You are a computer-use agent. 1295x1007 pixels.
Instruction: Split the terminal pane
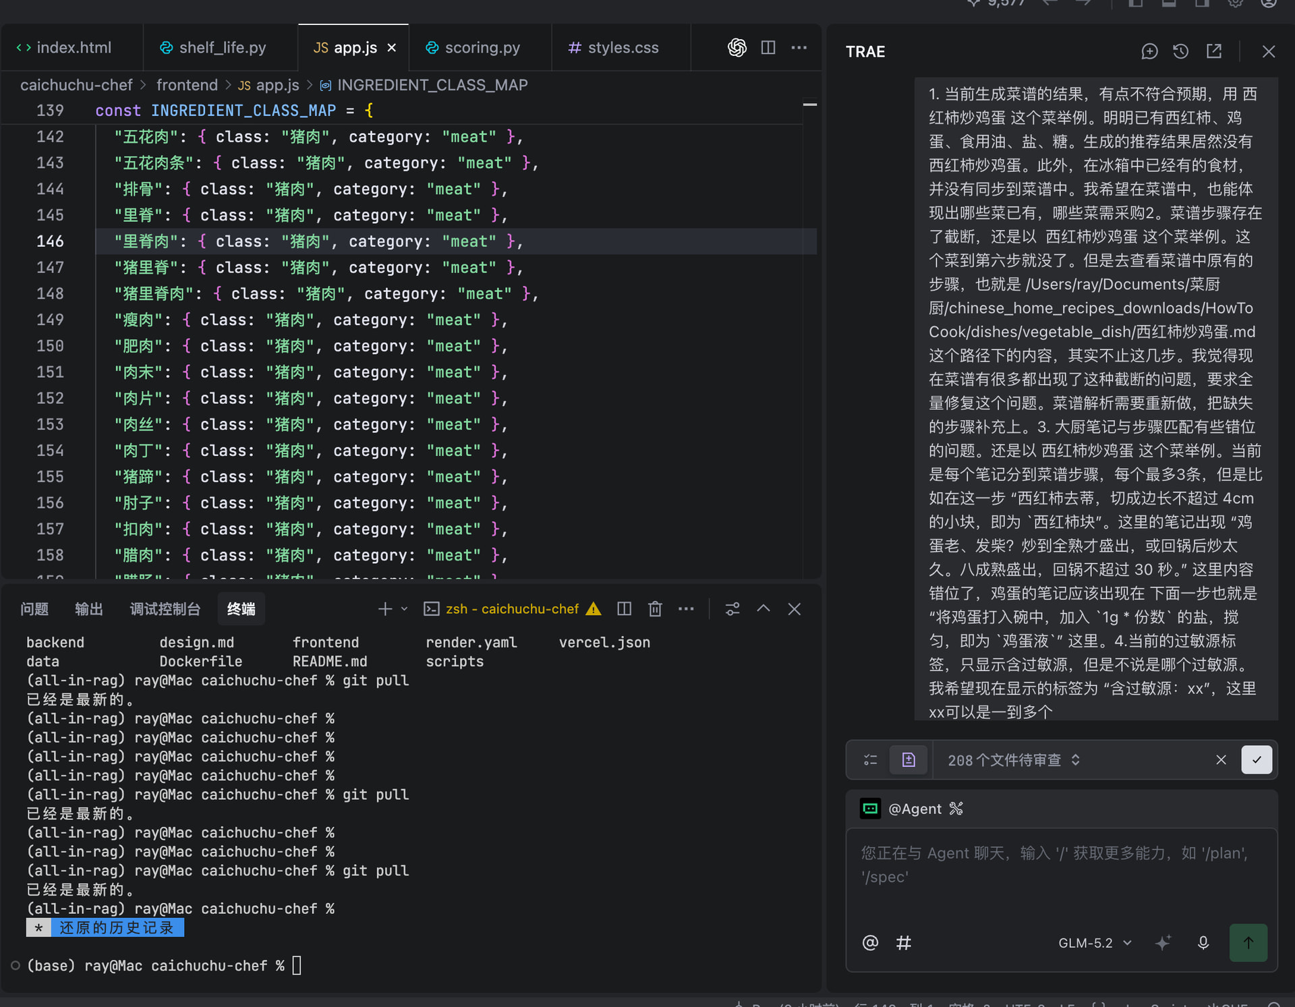point(624,609)
